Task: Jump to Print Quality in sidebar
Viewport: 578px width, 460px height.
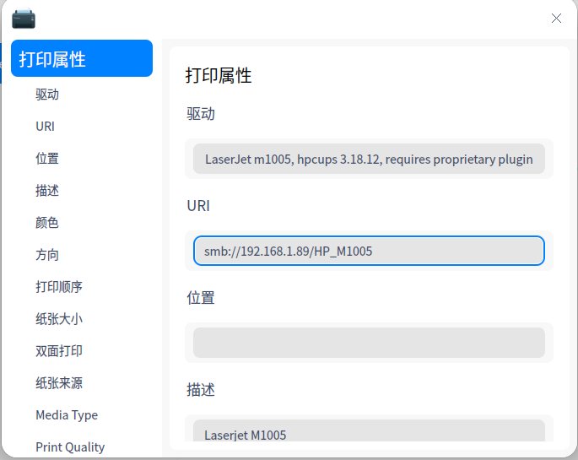Action: coord(70,447)
